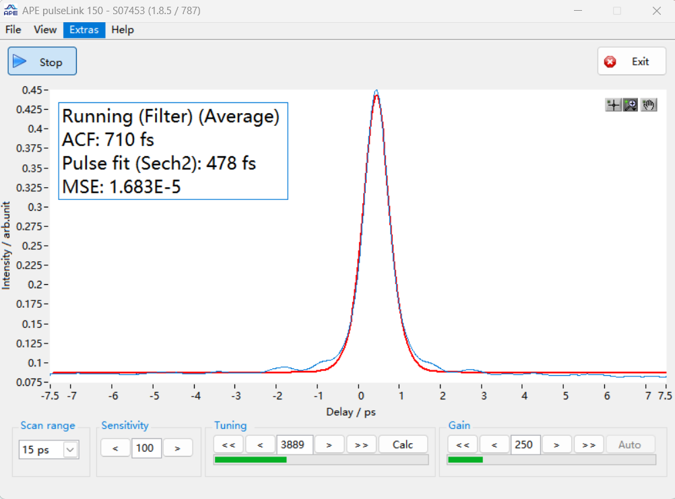This screenshot has height=499, width=675.
Task: Click the Calc button in Tuning
Action: point(403,444)
